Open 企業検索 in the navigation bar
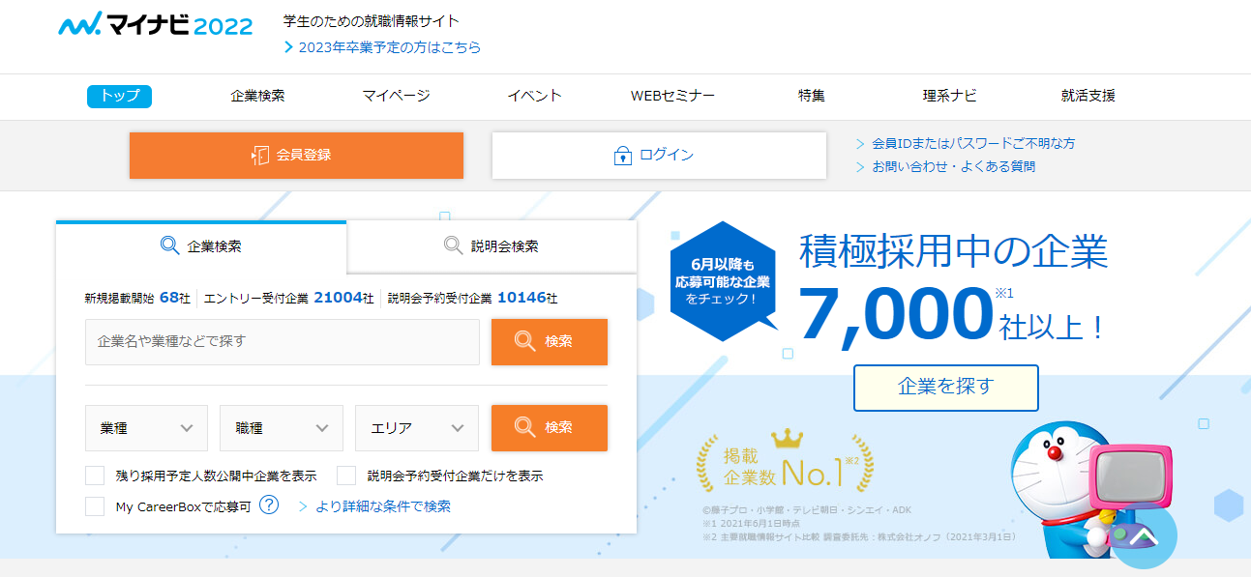Image resolution: width=1251 pixels, height=577 pixels. click(x=258, y=96)
